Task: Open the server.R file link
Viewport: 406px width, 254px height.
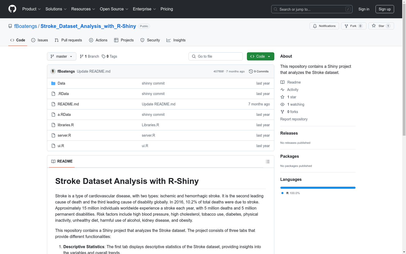Action: point(64,135)
